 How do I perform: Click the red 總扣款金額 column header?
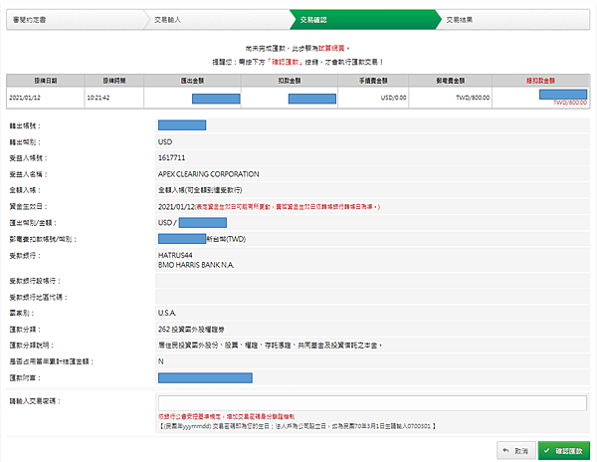click(540, 81)
